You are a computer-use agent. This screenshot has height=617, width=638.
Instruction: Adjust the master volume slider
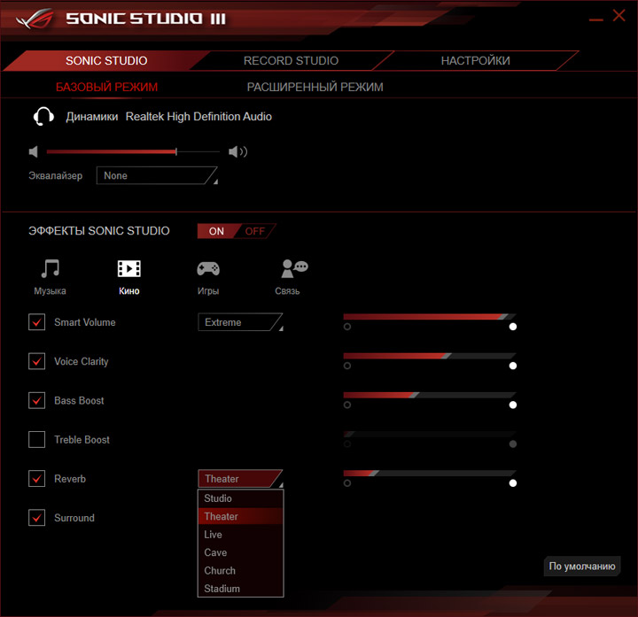point(133,151)
